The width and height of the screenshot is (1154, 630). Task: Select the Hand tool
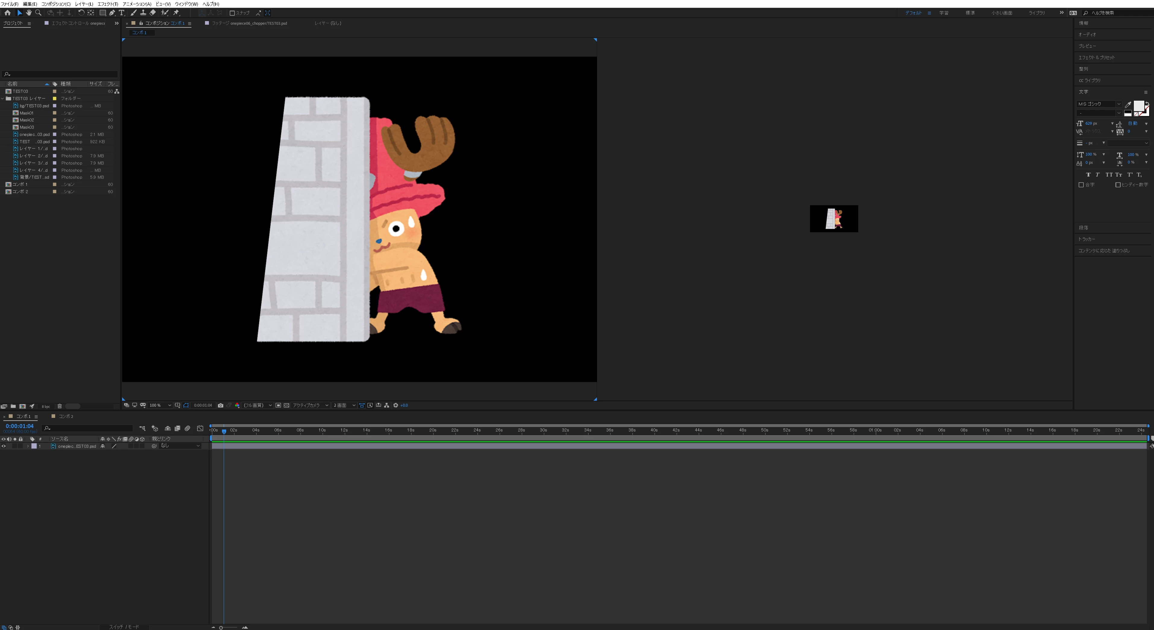click(29, 13)
